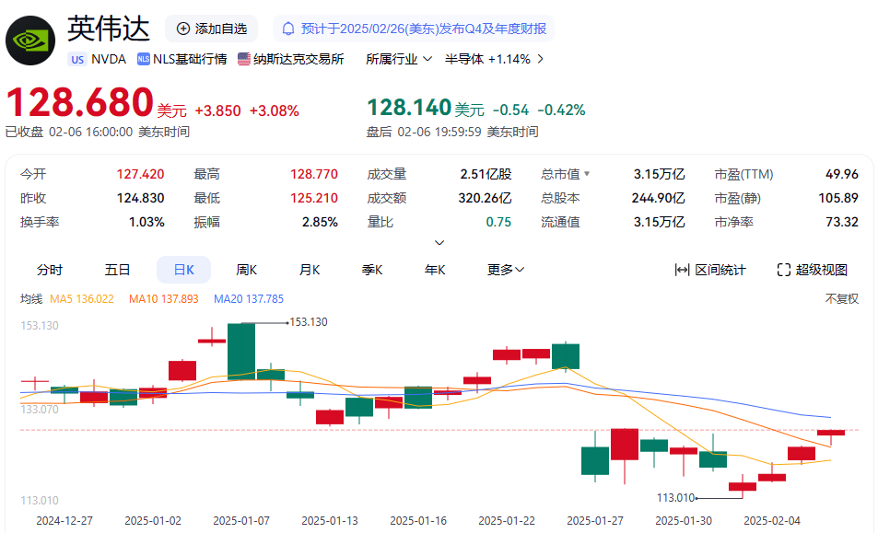The image size is (878, 533).
Task: Select the 年K tab
Action: pyautogui.click(x=435, y=270)
